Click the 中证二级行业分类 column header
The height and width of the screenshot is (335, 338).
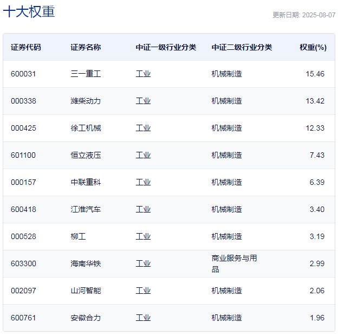click(x=242, y=47)
